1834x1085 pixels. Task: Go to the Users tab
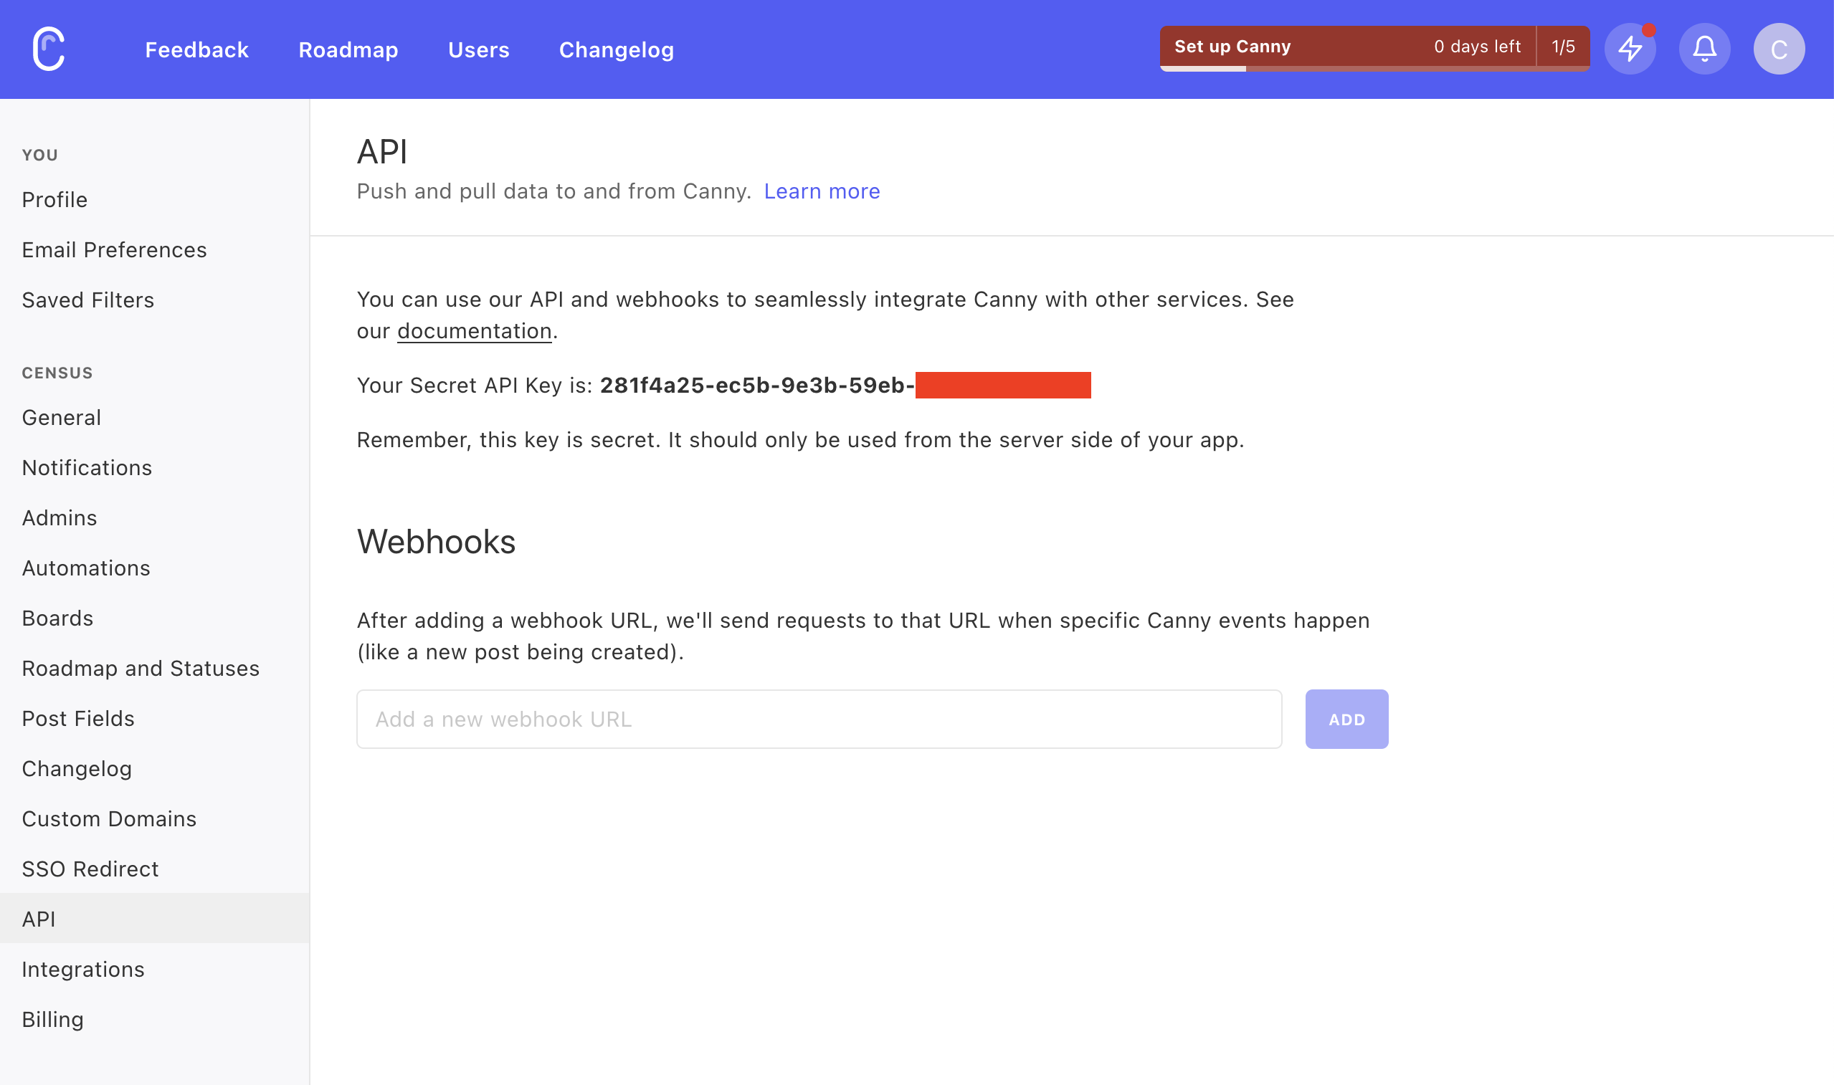478,49
